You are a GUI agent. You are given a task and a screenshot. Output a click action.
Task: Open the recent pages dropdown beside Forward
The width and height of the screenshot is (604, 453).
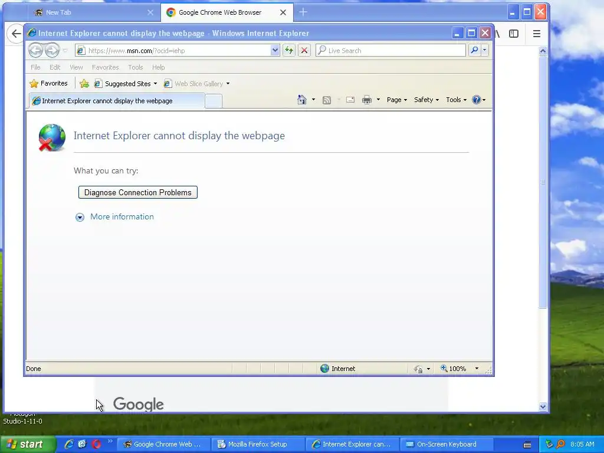pyautogui.click(x=65, y=51)
